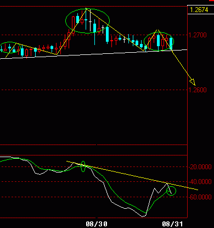
Task: Click the current price label 1.2674
Action: click(199, 10)
